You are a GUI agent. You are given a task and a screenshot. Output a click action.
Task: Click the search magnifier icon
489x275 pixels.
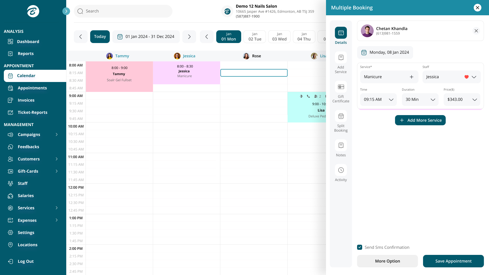pos(80,11)
